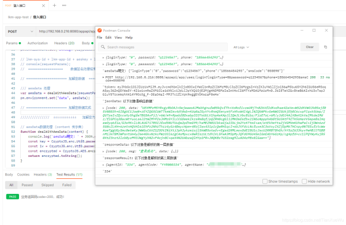Enable the Show timestamps checkbox

[265, 181]
